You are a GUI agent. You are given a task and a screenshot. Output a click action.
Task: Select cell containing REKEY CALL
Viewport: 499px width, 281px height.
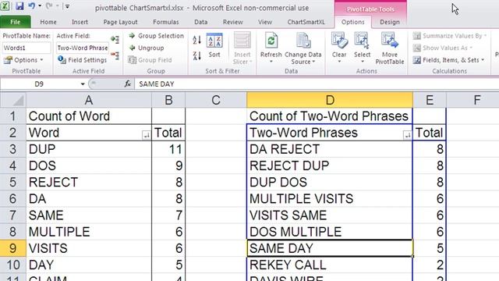pyautogui.click(x=330, y=265)
